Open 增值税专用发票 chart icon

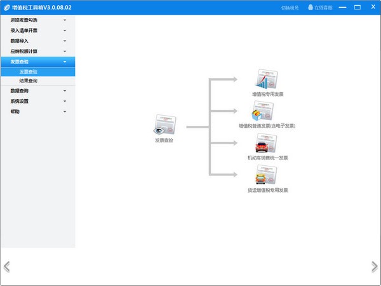[267, 79]
